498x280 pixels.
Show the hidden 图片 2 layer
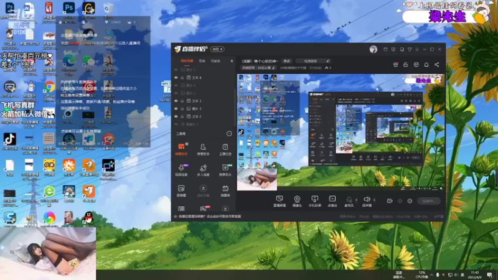(176, 93)
